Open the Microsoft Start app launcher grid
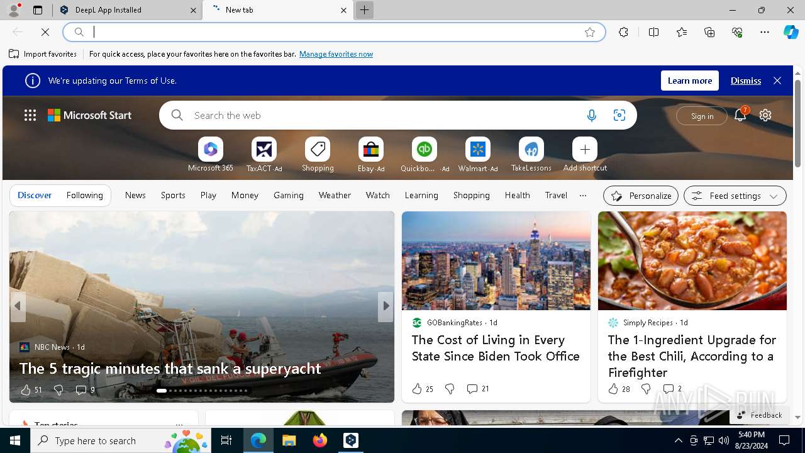805x453 pixels. 30,115
